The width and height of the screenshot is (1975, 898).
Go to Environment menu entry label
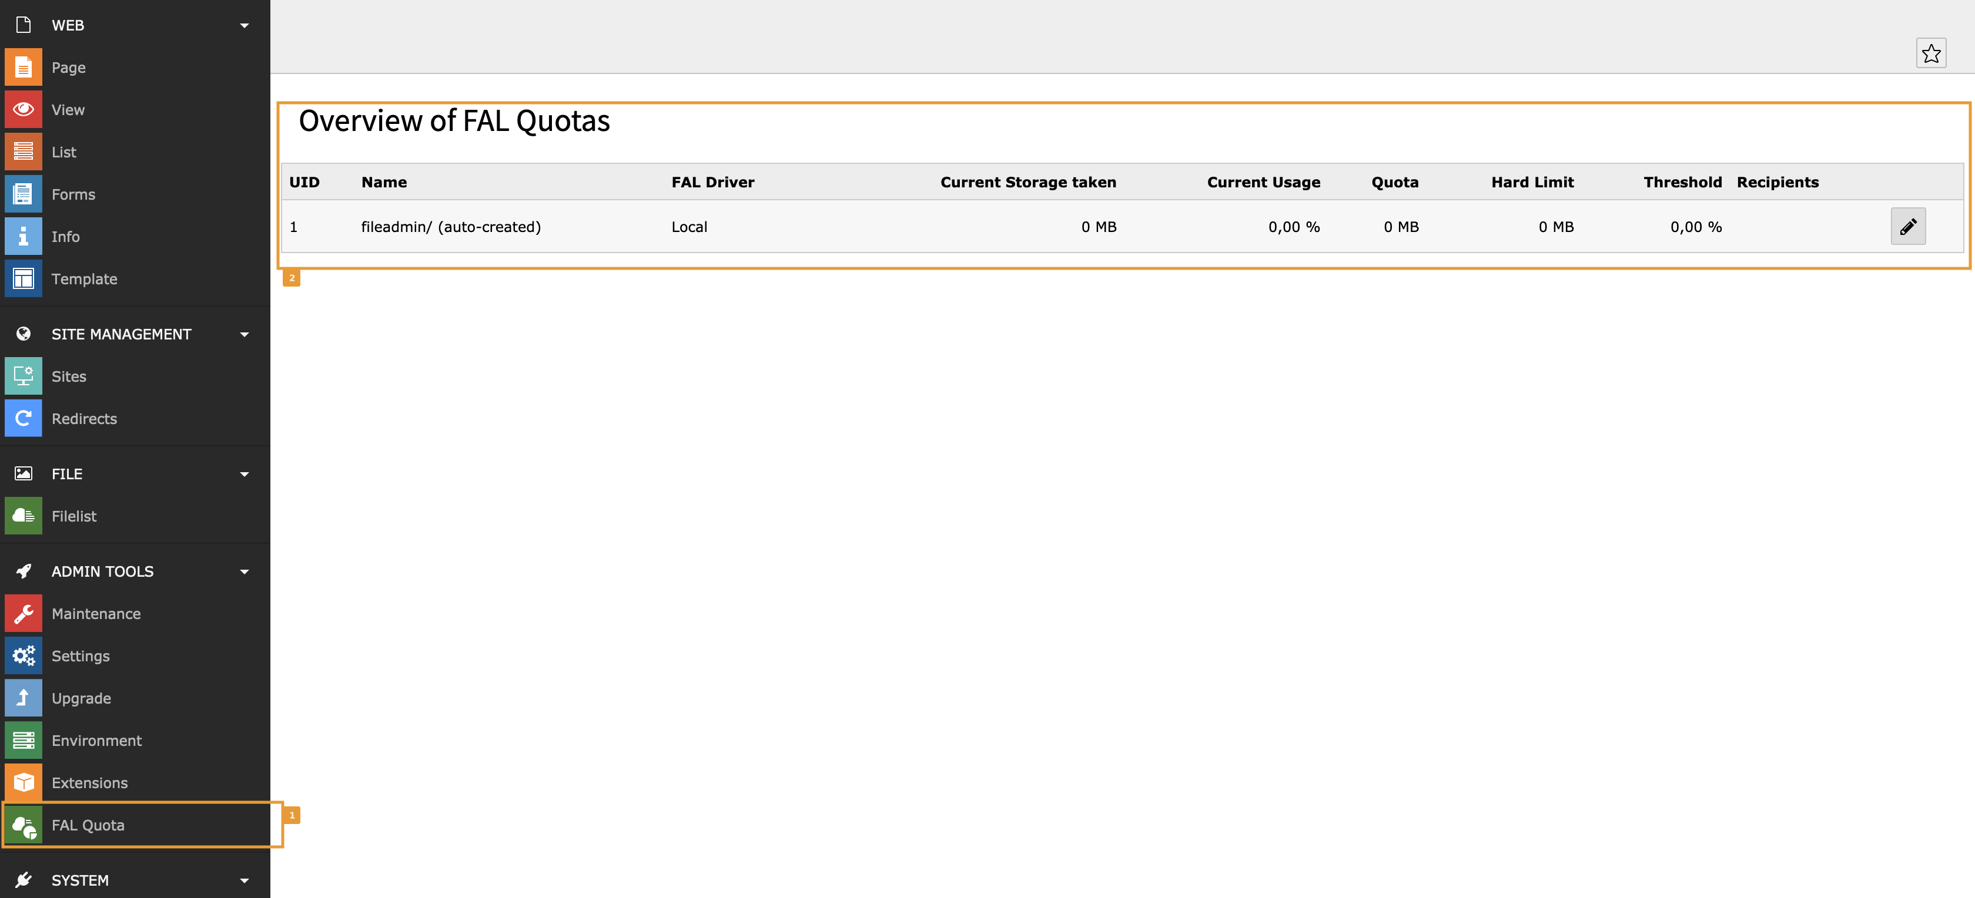point(96,740)
